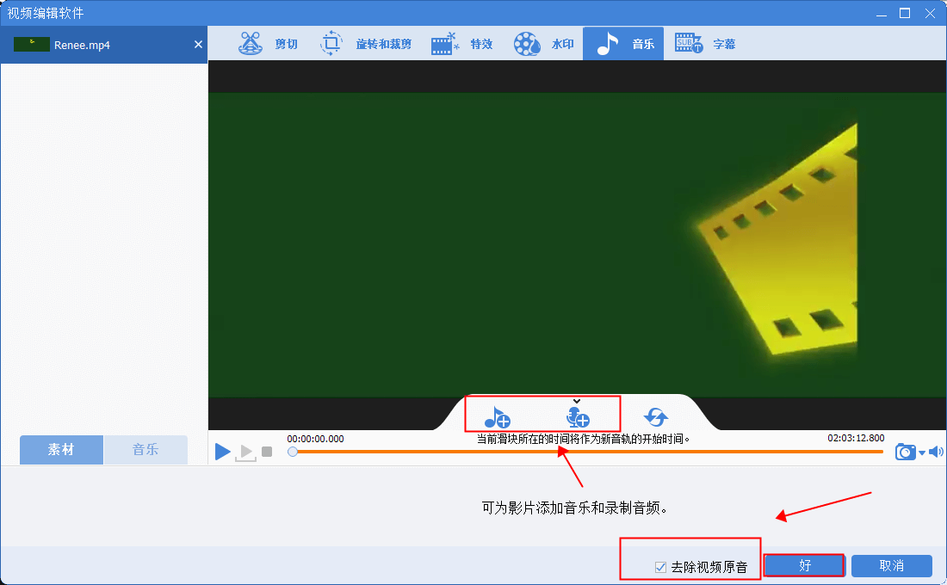Switch to the 旋转和裁剪 tab

pyautogui.click(x=365, y=44)
